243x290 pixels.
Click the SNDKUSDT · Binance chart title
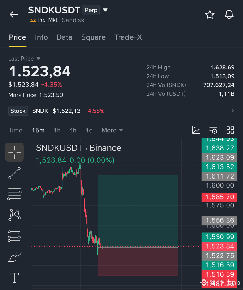pyautogui.click(x=79, y=148)
